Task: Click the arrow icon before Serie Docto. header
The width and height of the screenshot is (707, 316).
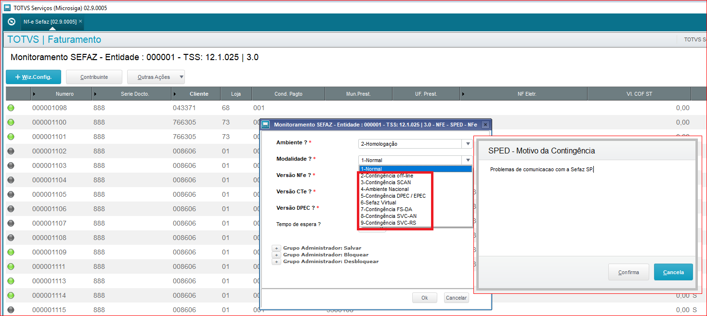Action: coord(95,94)
